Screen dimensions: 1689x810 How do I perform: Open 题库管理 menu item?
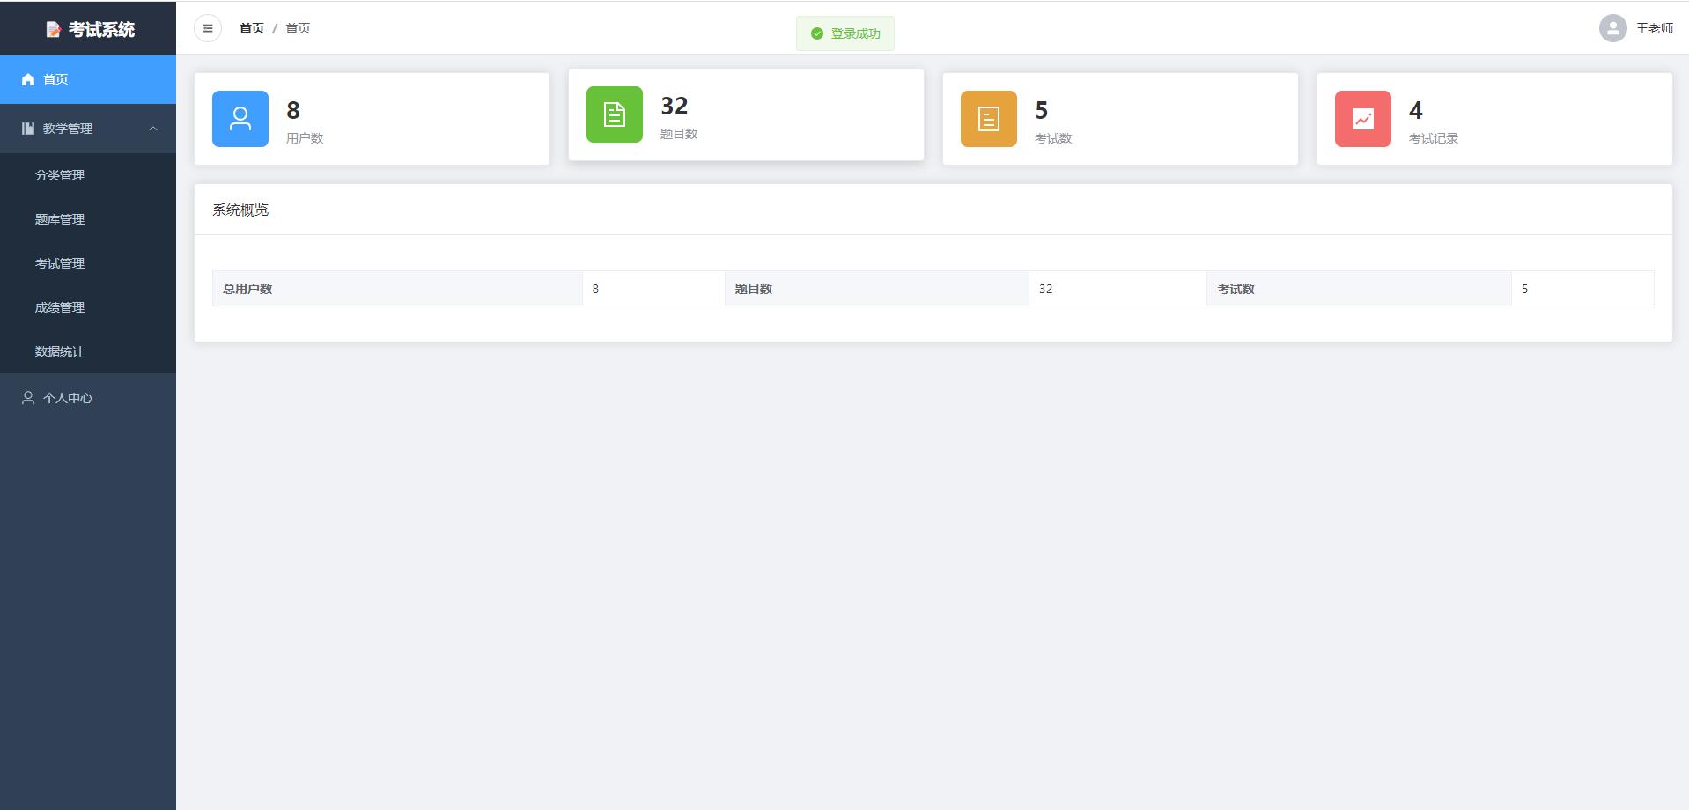tap(60, 219)
